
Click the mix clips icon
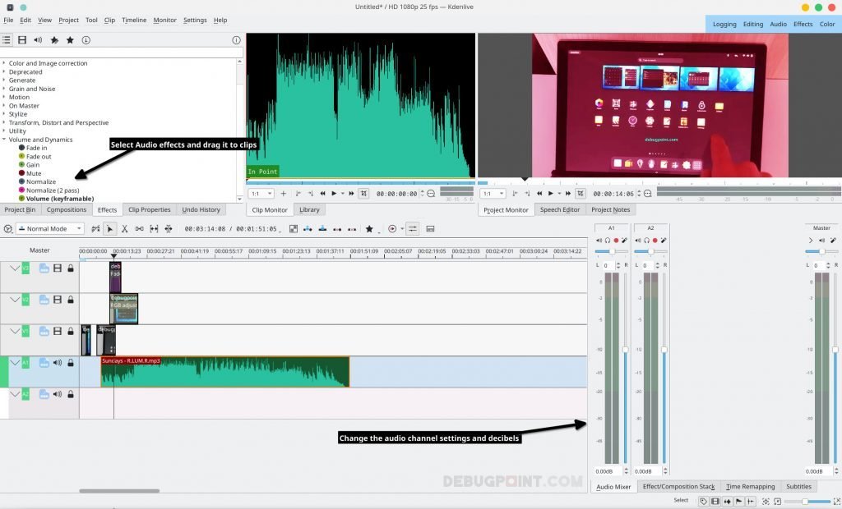95,229
